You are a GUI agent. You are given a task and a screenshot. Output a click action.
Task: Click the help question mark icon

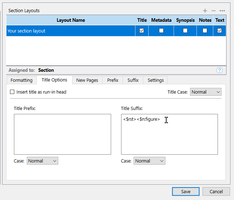point(220,70)
